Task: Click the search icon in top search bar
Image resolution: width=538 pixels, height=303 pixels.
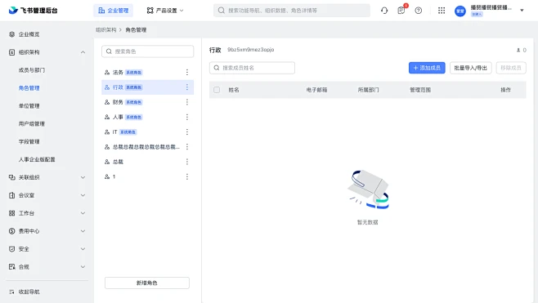Action: [x=222, y=11]
